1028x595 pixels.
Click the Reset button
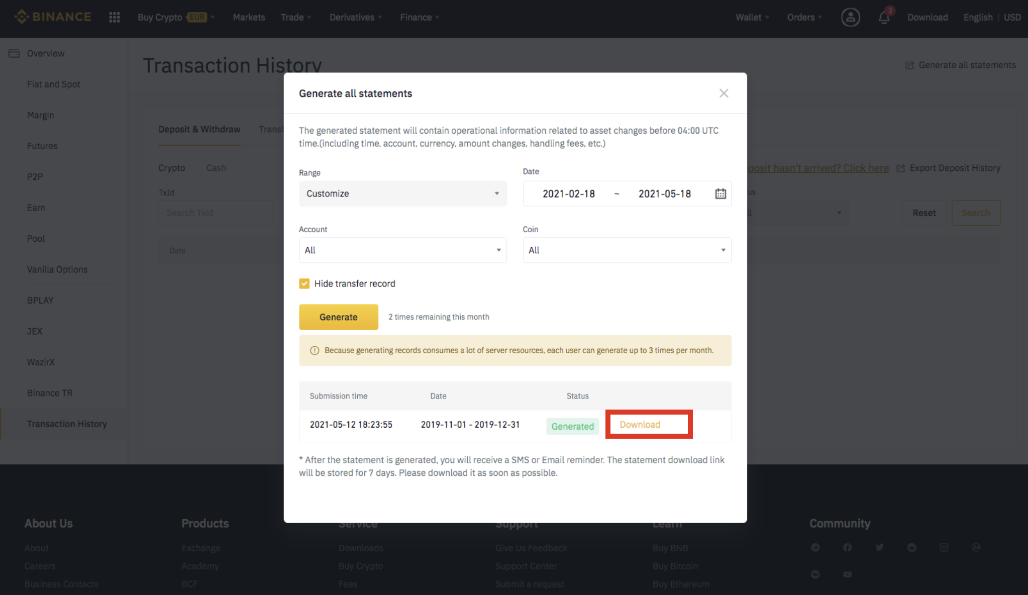[924, 213]
